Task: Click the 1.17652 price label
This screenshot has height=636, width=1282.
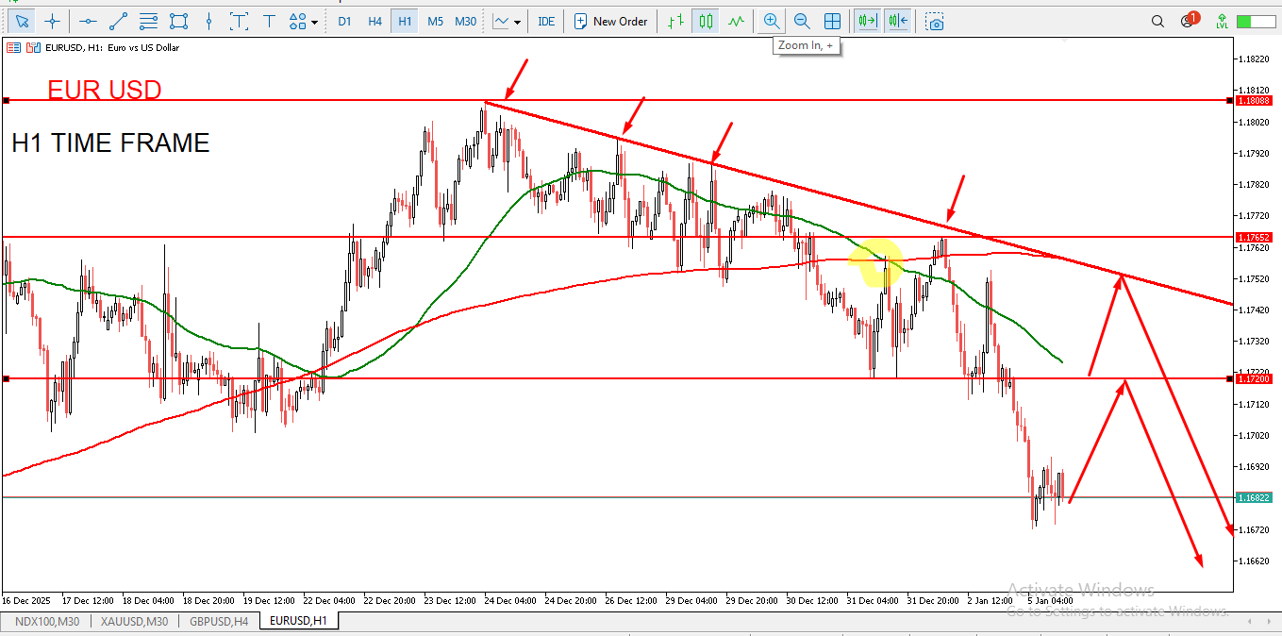Action: pyautogui.click(x=1254, y=237)
